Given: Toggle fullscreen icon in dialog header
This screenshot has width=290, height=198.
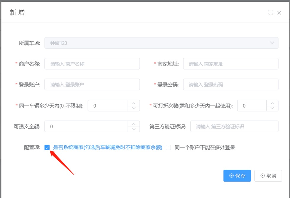Looking at the screenshot, I should (x=271, y=12).
